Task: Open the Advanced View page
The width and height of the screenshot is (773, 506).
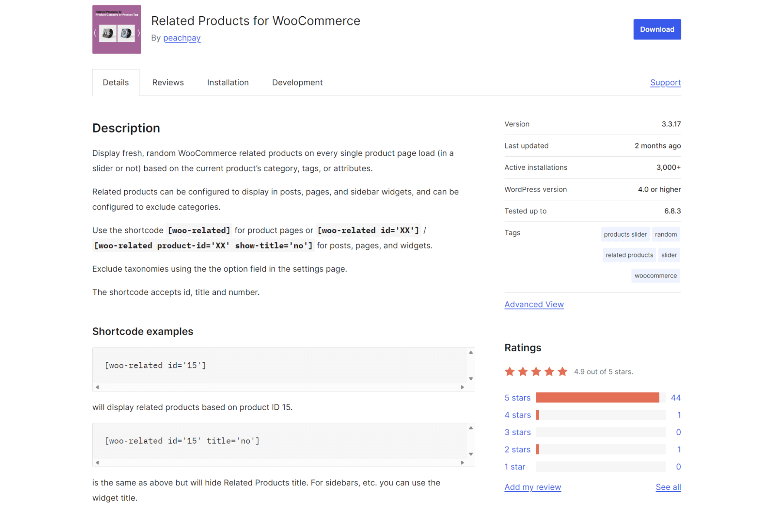Action: pyautogui.click(x=534, y=304)
